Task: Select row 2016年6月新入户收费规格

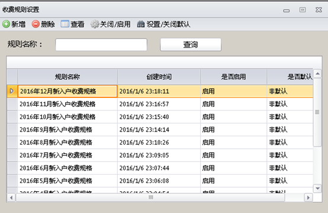Action: [67, 168]
